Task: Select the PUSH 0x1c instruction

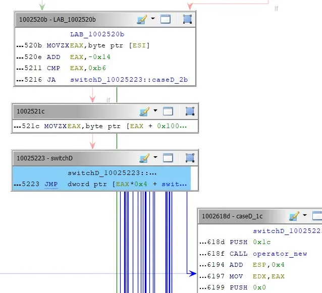Action: click(x=235, y=242)
